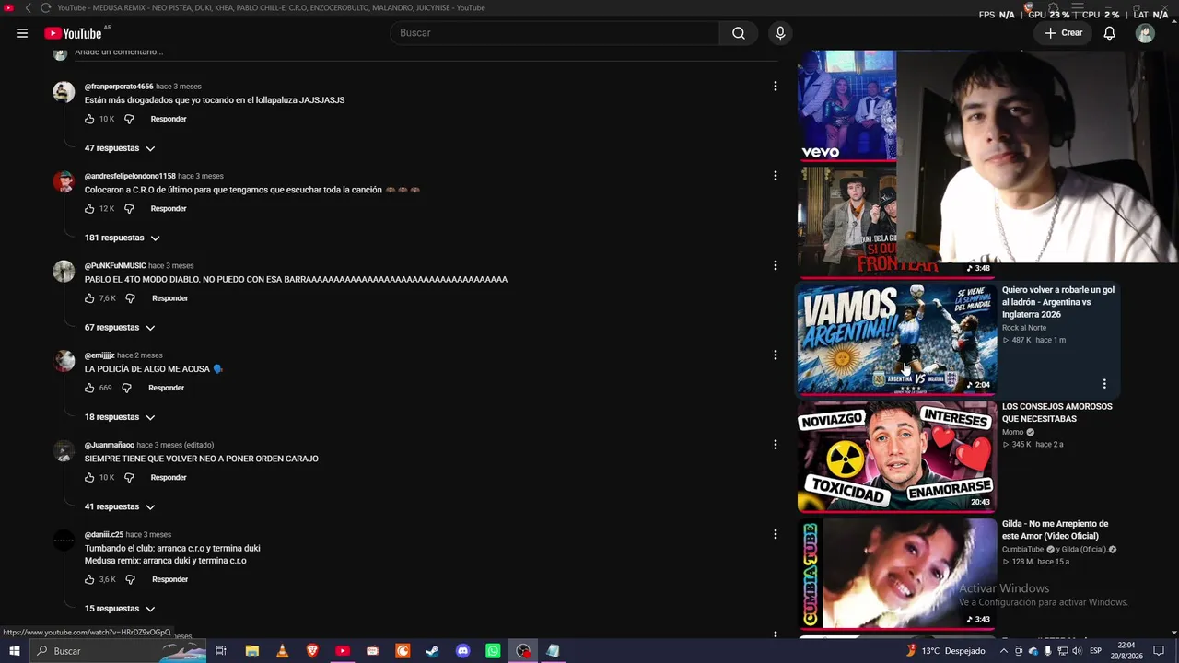
Task: Open the taskbar volume control
Action: click(x=1077, y=651)
